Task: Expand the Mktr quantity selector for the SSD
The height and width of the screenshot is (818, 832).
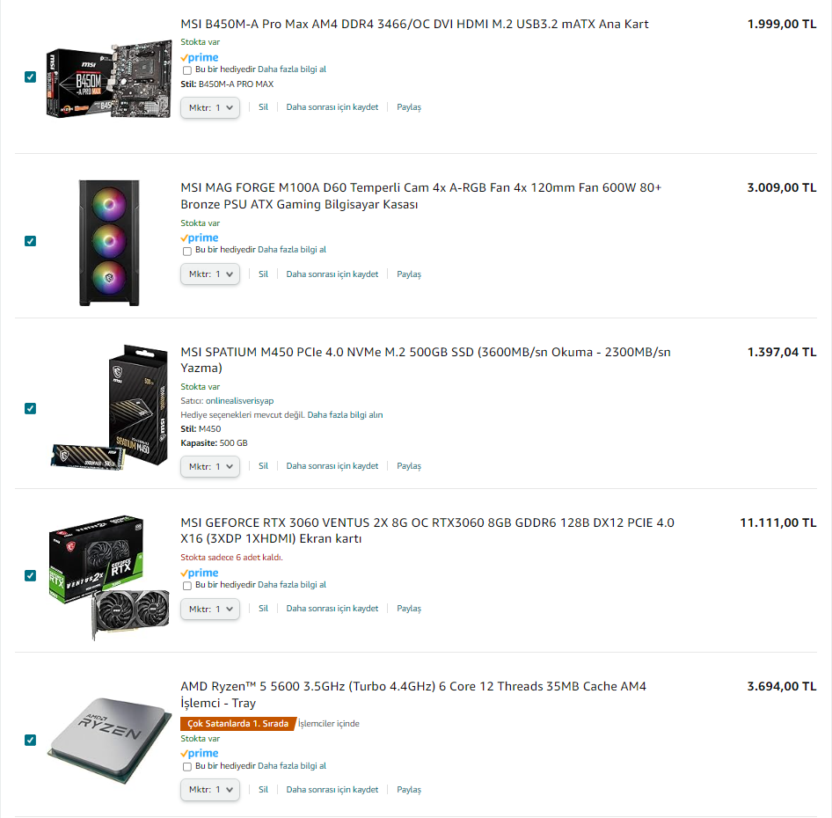Action: point(210,466)
